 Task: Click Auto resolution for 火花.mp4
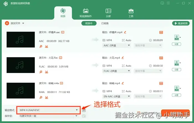point(127,66)
